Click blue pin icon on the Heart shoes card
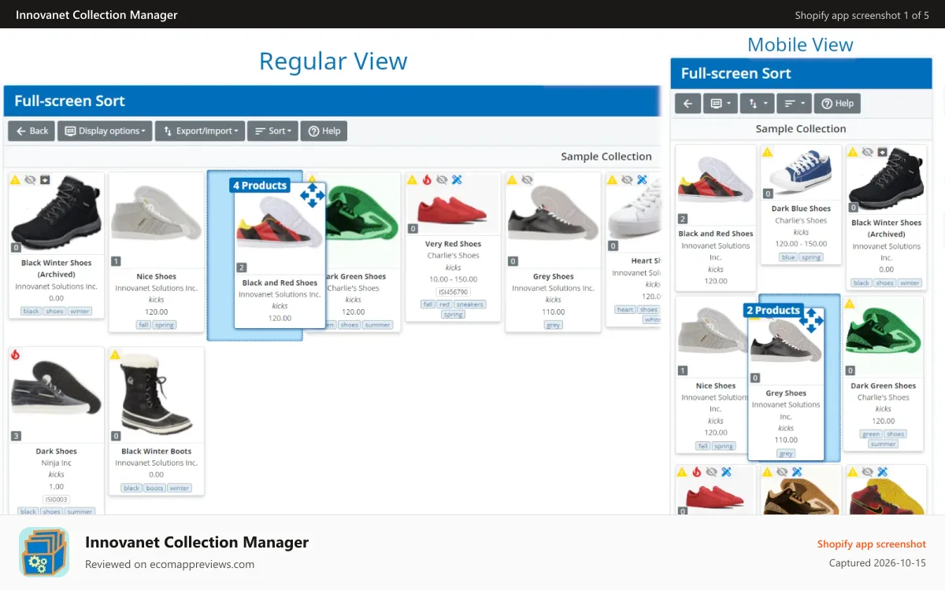The image size is (945, 590). 642,180
